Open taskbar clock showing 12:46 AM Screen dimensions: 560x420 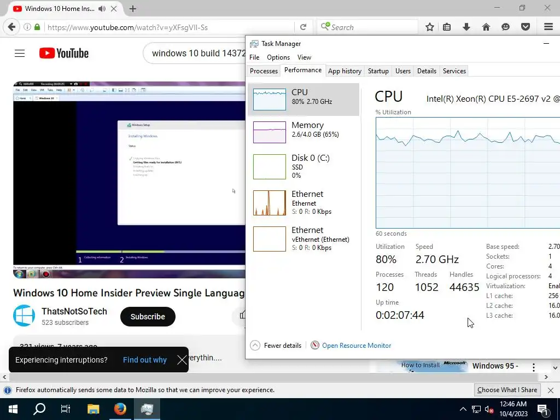point(513,409)
